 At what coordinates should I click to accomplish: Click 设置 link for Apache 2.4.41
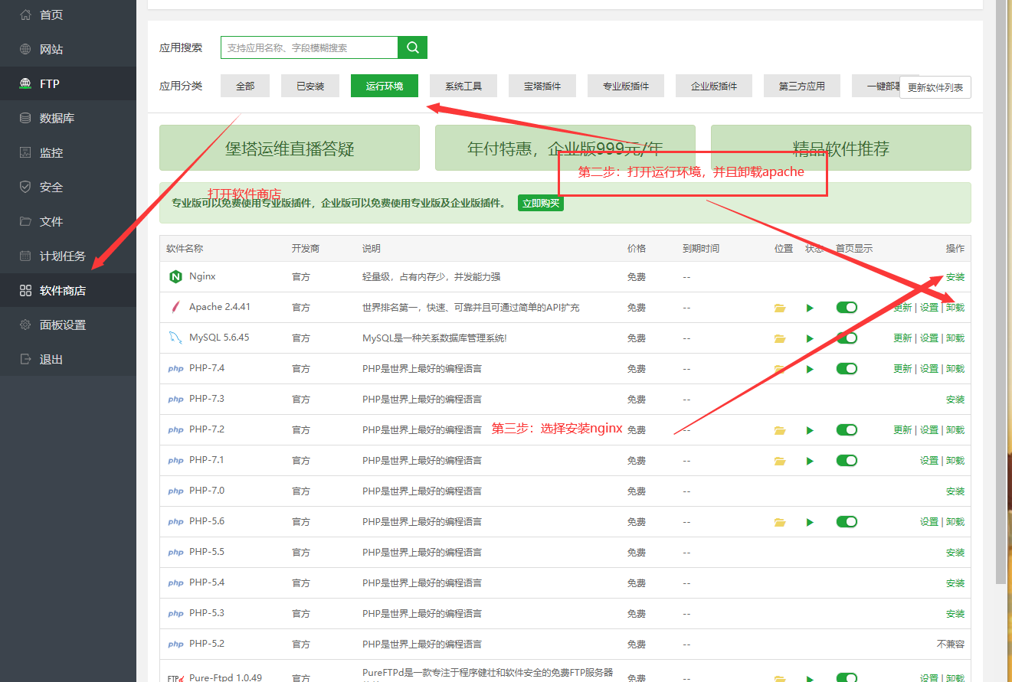[x=929, y=308]
